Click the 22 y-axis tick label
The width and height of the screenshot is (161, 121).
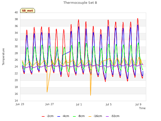(x=16, y=73)
